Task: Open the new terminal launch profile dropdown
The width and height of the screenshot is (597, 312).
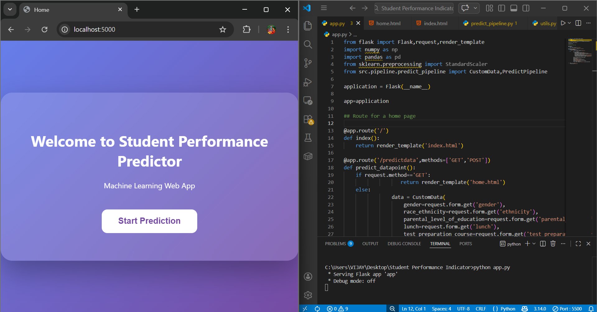Action: [534, 244]
